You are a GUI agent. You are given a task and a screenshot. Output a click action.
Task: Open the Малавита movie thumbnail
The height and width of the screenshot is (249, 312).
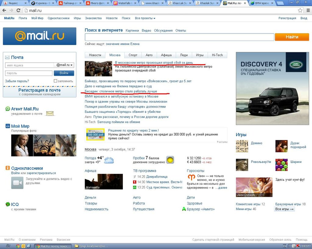tap(104, 182)
